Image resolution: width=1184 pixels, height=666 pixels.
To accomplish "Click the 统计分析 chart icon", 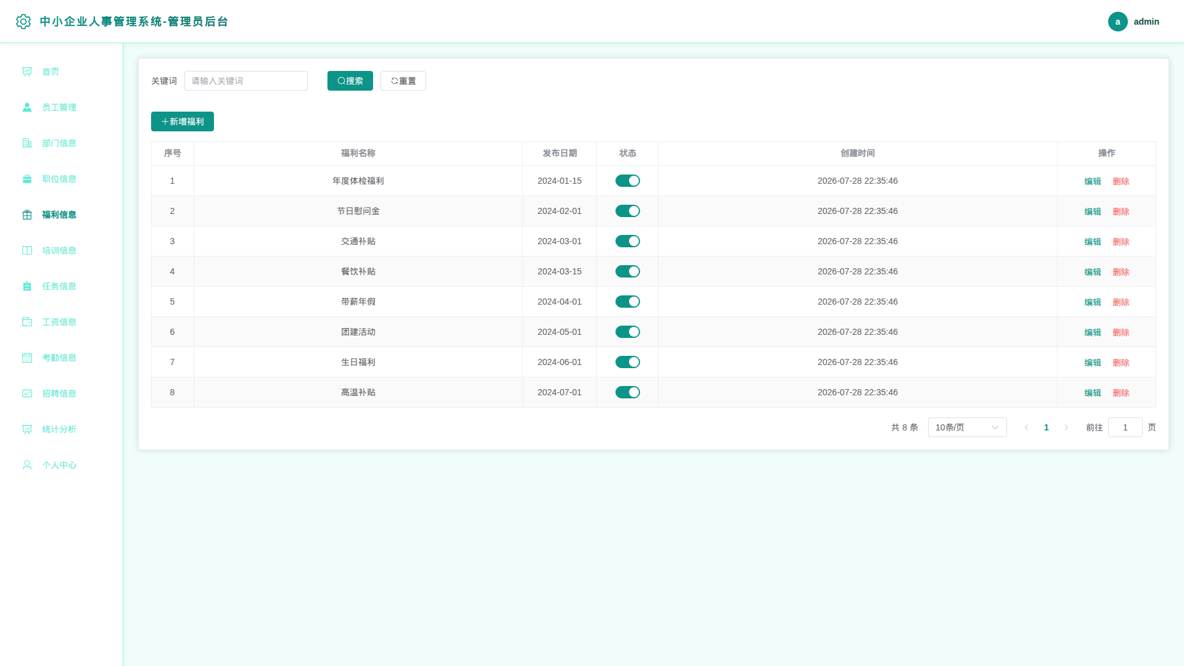I will pos(27,429).
